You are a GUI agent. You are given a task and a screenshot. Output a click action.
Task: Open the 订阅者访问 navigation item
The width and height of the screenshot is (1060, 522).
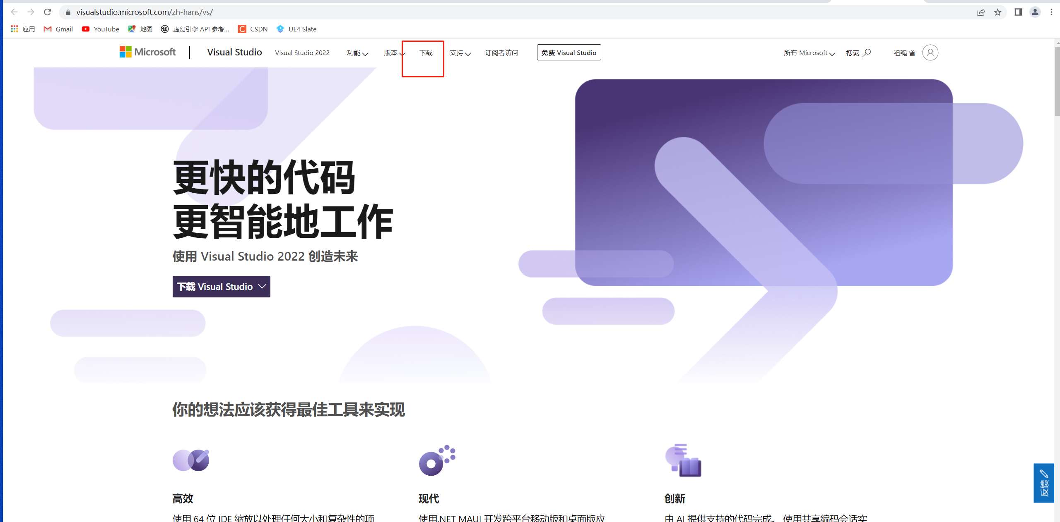coord(501,53)
